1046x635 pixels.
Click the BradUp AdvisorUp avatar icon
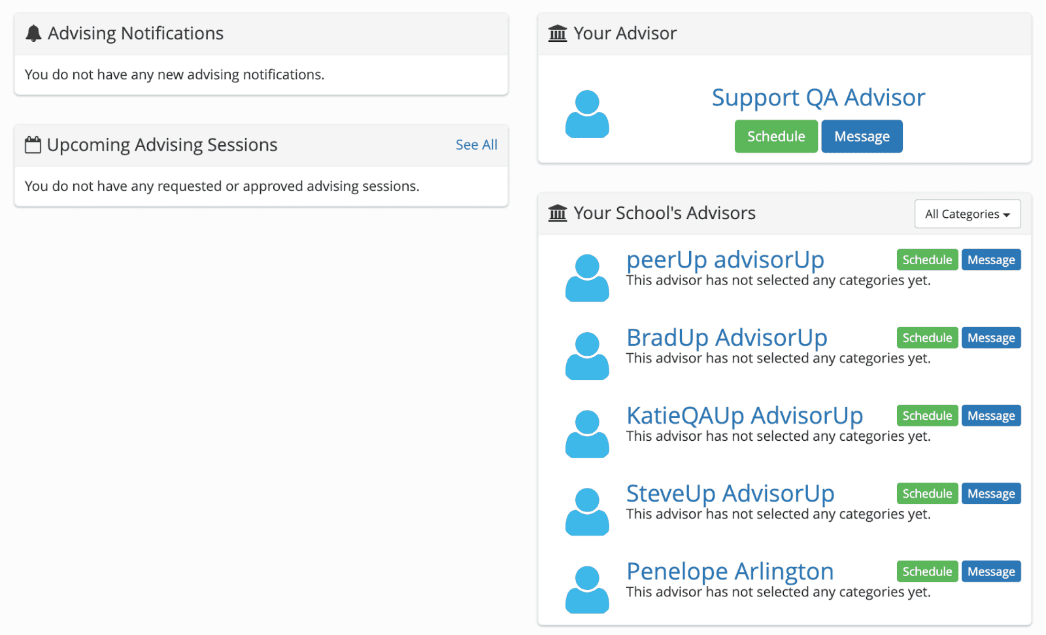(587, 356)
